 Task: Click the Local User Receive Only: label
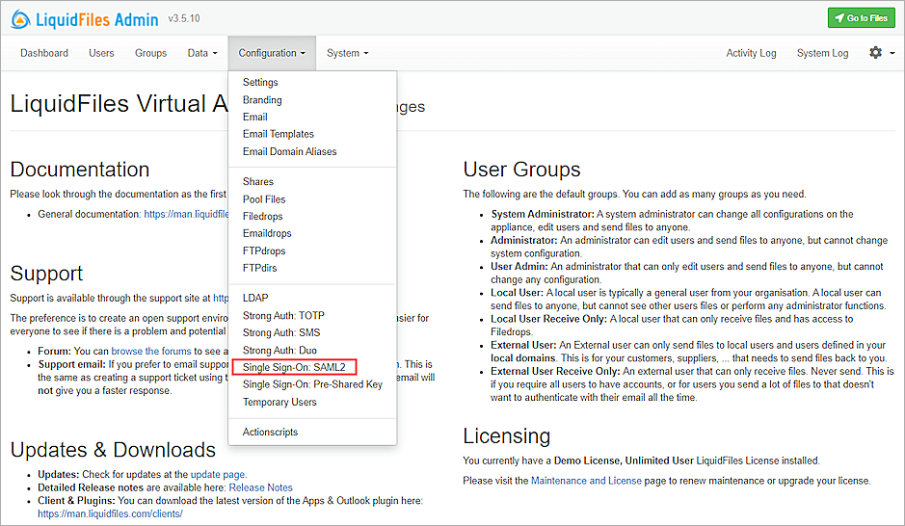(549, 319)
